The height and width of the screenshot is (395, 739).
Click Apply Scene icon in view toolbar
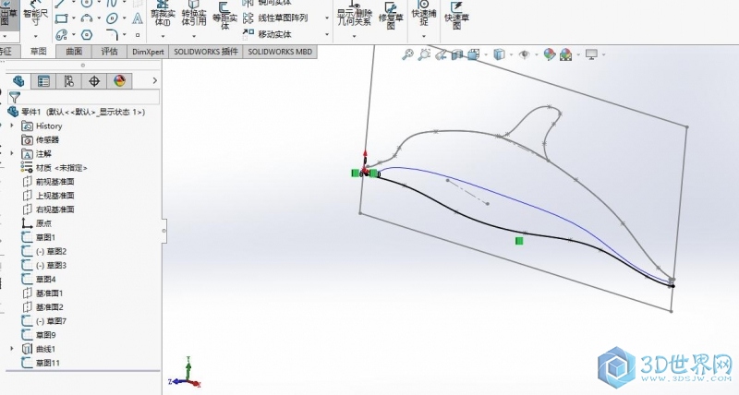565,54
